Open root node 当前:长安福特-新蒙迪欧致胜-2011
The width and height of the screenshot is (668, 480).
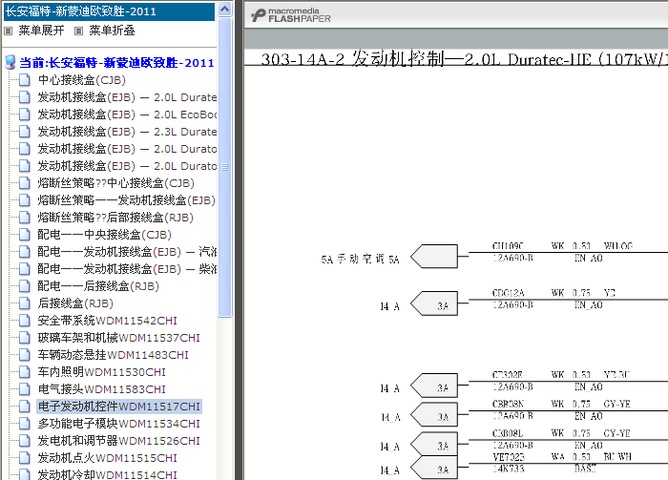pos(116,63)
